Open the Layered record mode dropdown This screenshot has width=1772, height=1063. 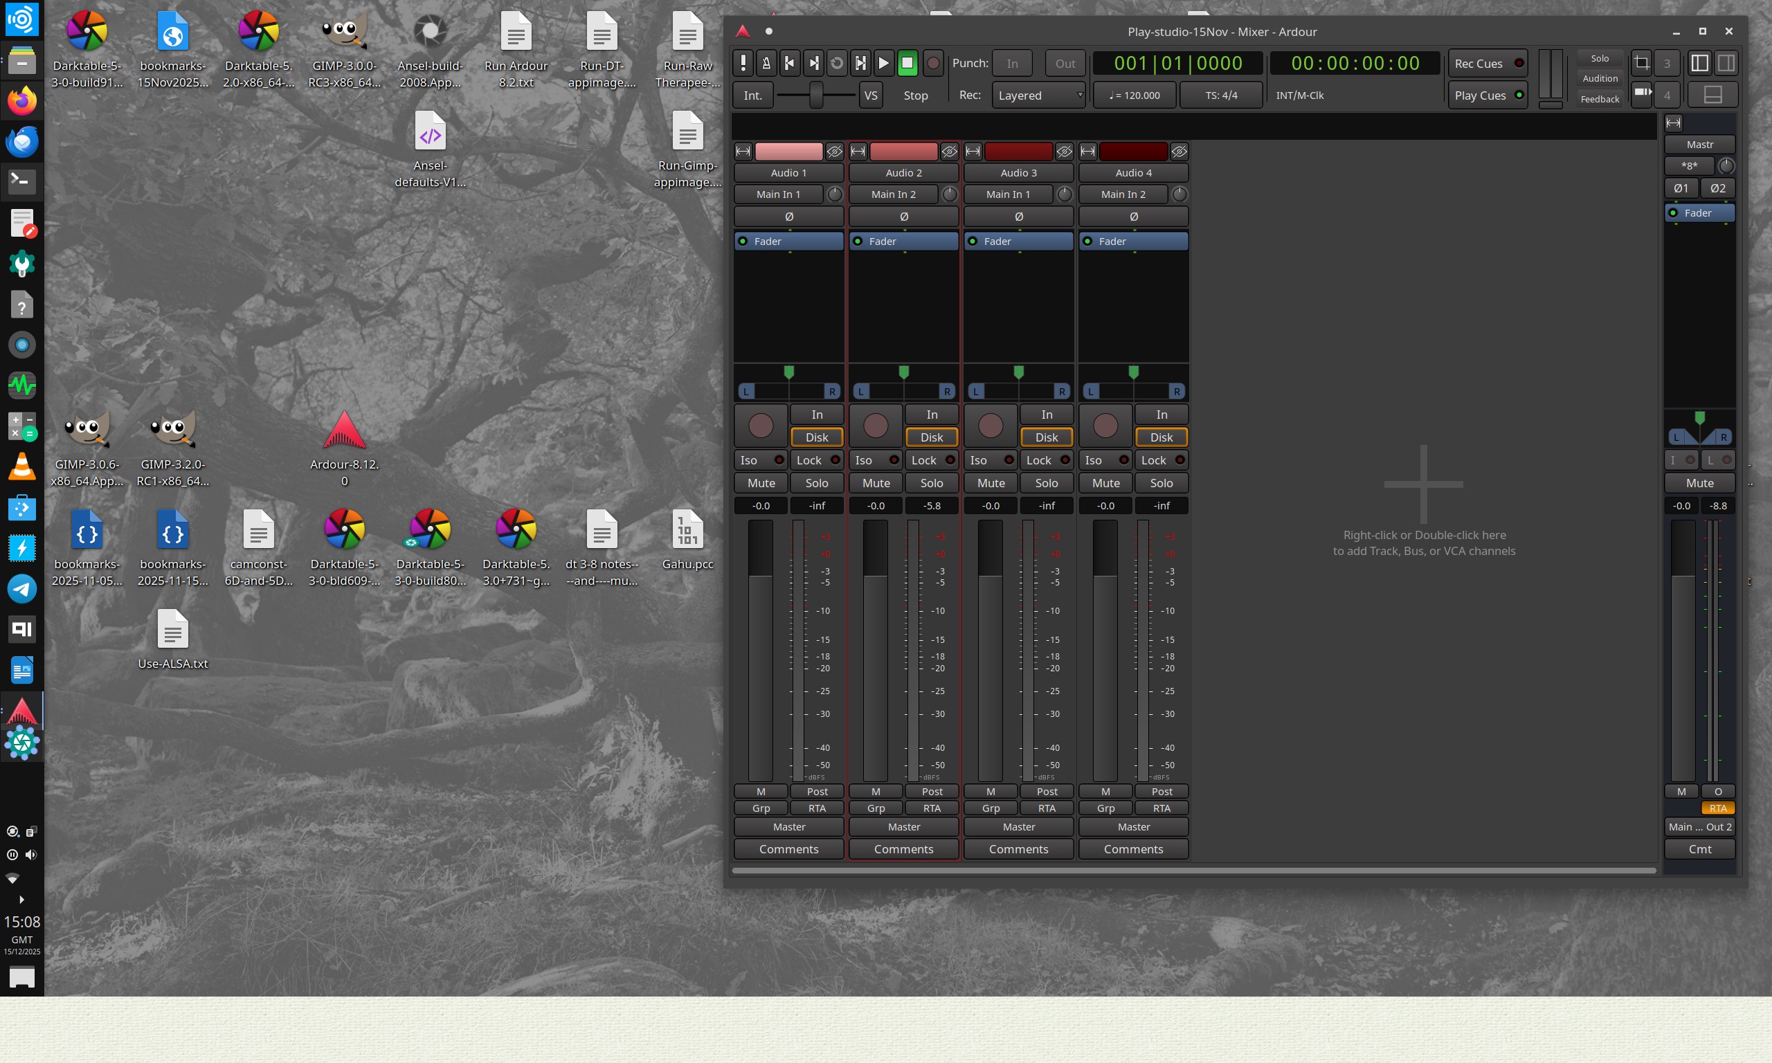click(x=1038, y=96)
